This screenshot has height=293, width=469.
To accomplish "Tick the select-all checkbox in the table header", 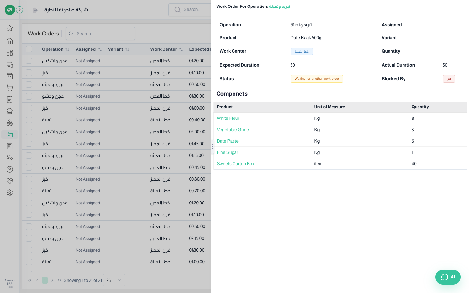I will point(29,49).
